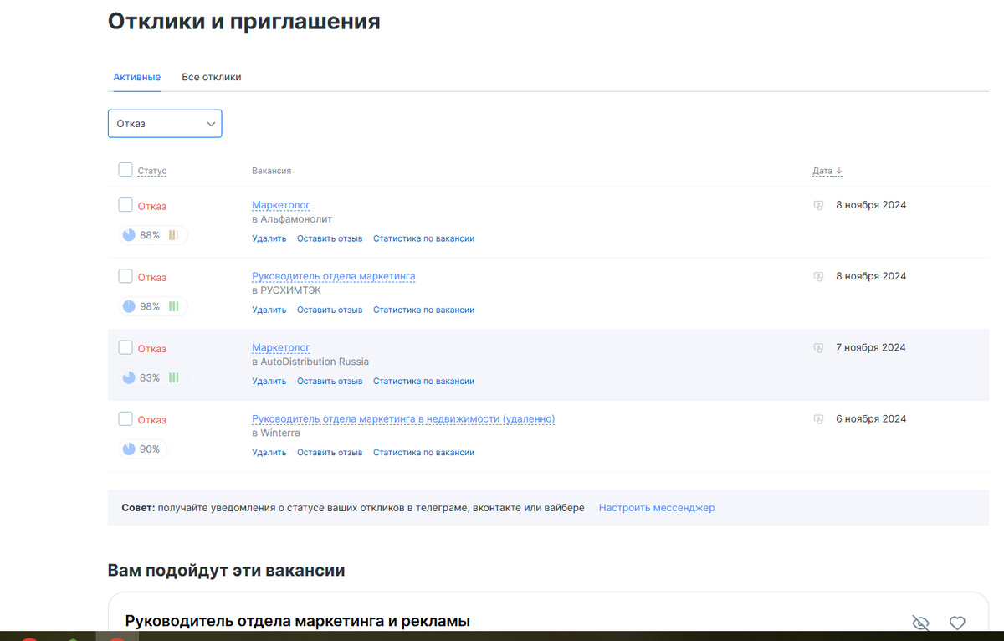Click Настроить мессенджер in the tip banner

coord(657,508)
